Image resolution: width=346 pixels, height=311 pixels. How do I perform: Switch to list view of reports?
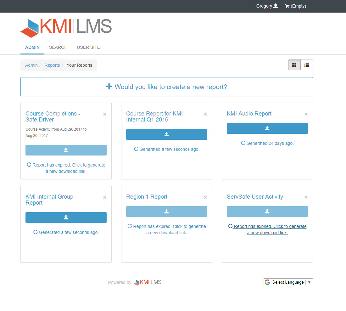[306, 65]
